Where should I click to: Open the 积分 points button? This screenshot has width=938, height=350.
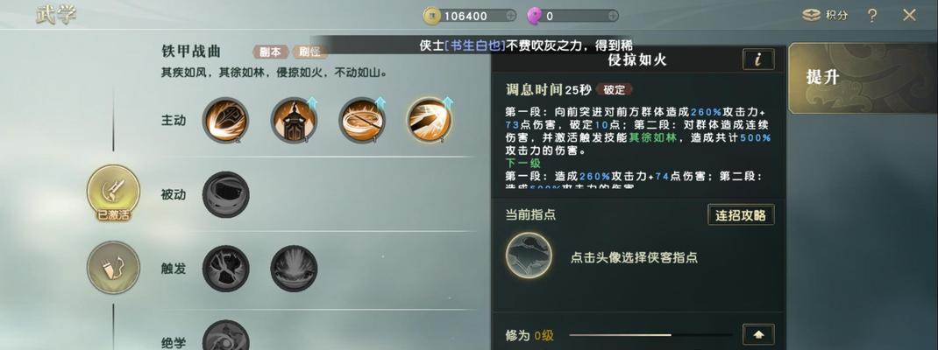(x=826, y=16)
